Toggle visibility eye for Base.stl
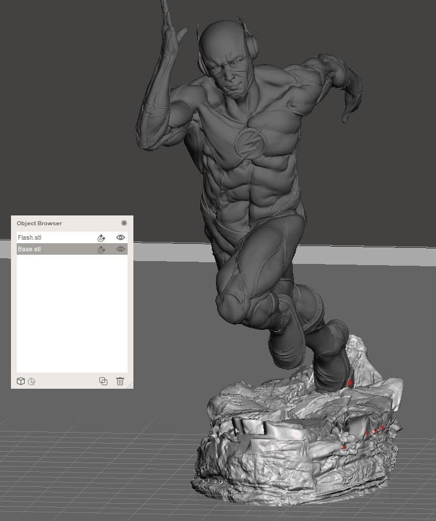Screen dimensions: 436x521 point(120,249)
